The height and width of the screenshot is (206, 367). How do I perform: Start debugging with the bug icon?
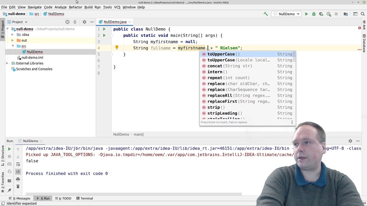(x=314, y=14)
